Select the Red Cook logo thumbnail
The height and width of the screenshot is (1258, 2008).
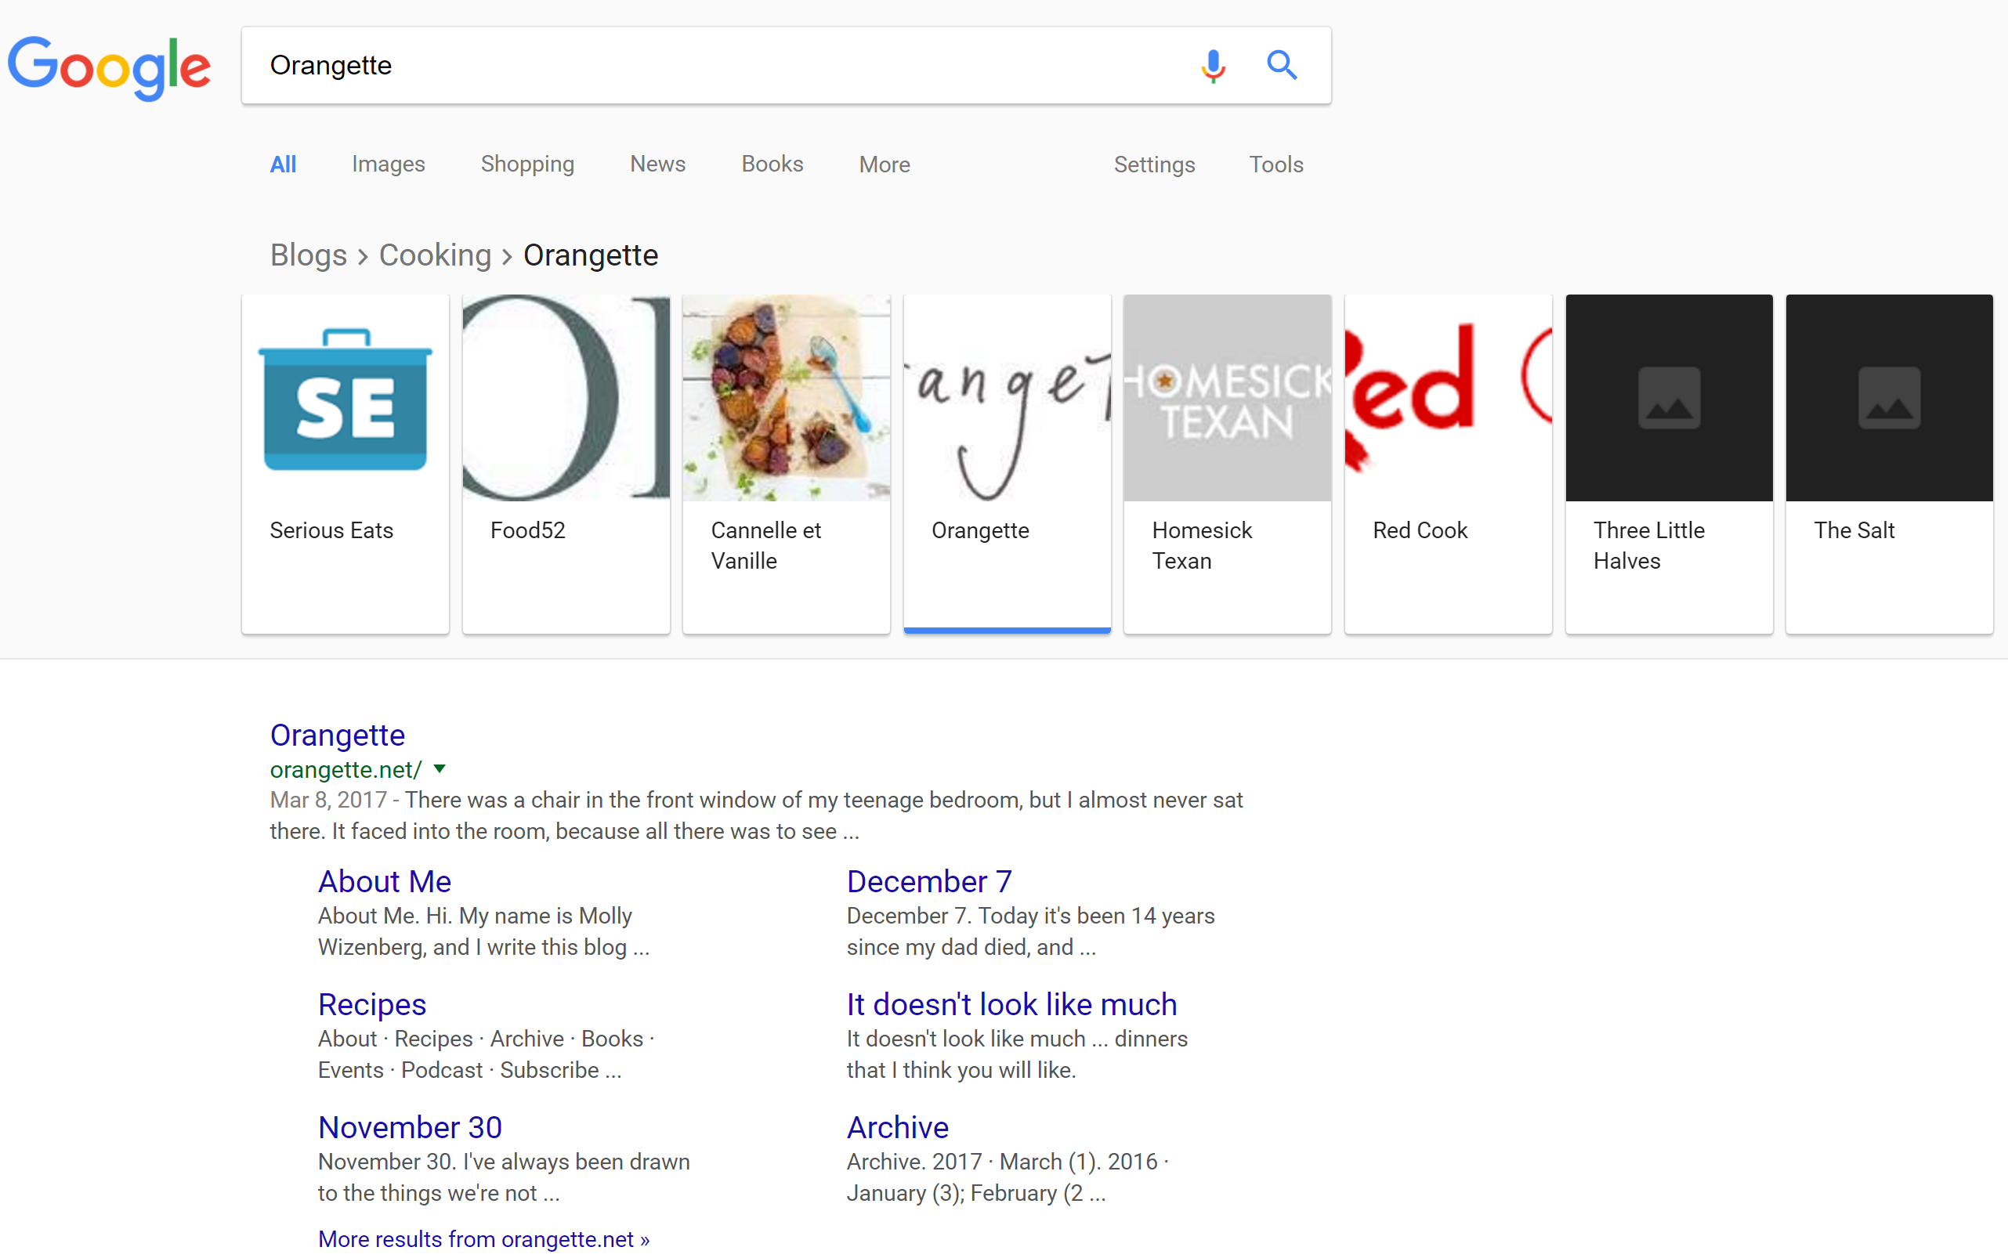click(x=1448, y=399)
